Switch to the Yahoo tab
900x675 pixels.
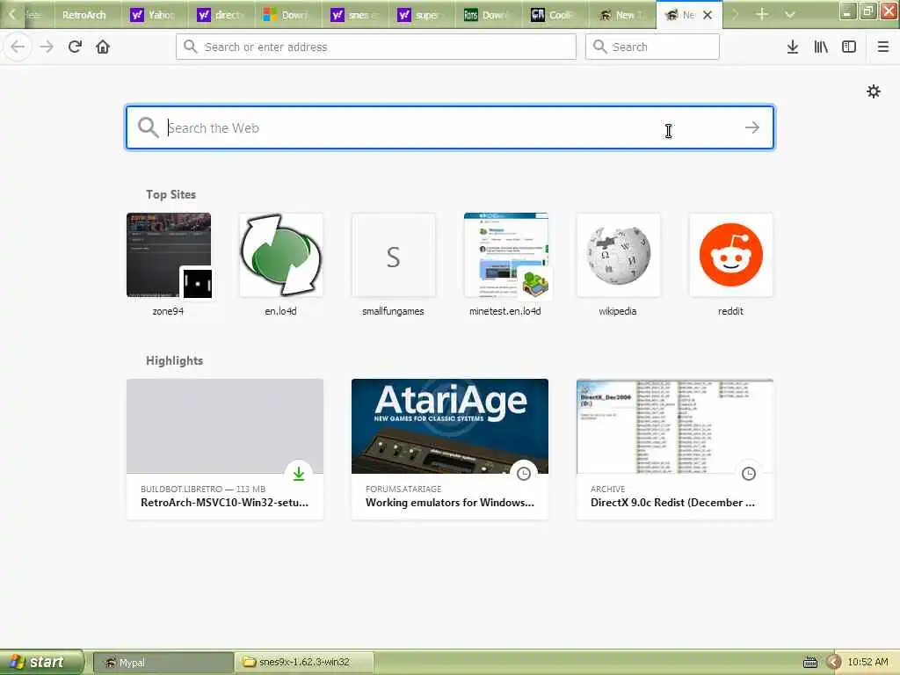(153, 15)
